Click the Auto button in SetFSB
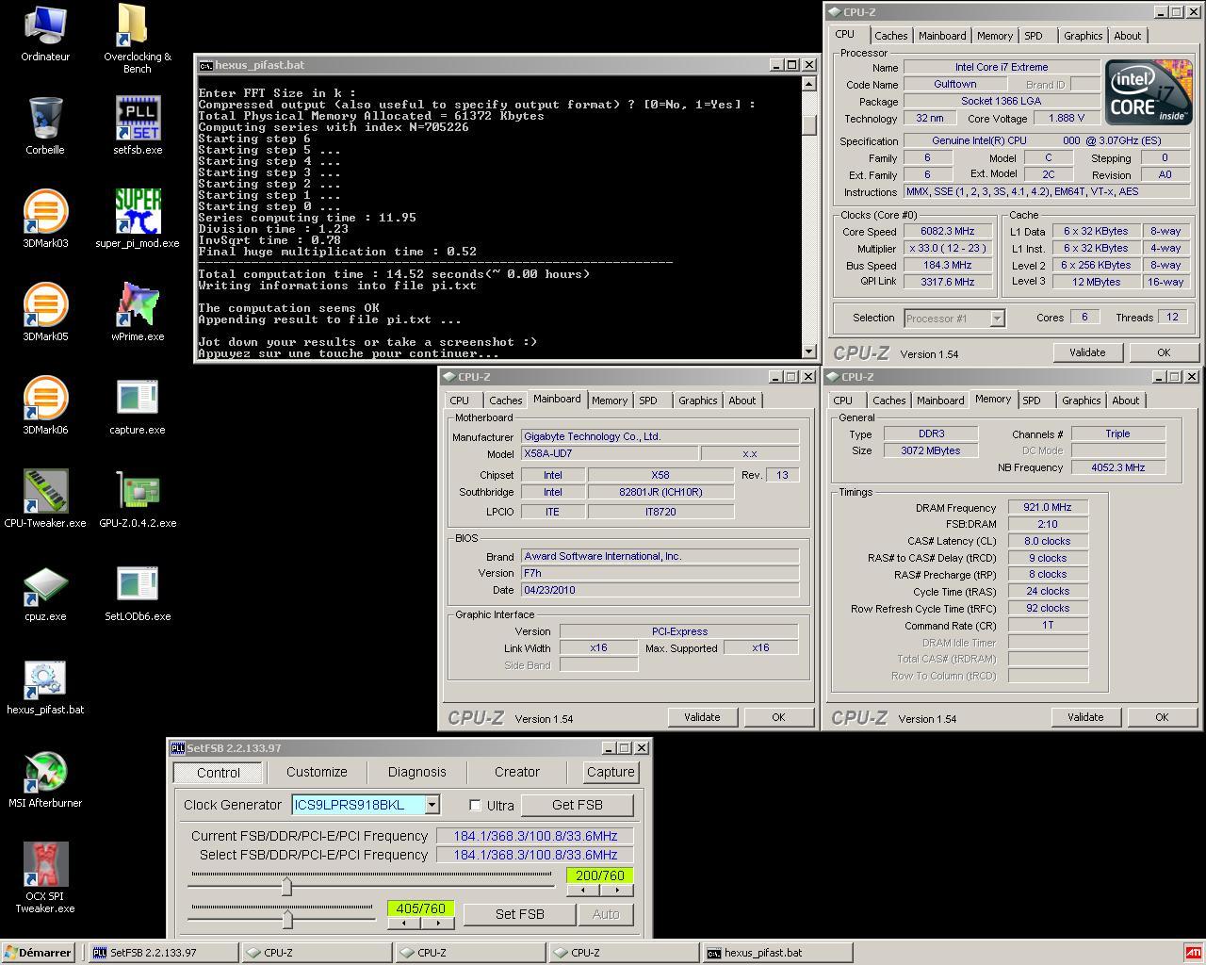This screenshot has height=965, width=1206. pos(606,914)
